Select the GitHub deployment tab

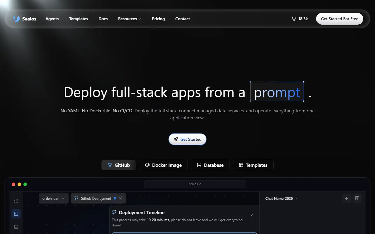coord(119,165)
